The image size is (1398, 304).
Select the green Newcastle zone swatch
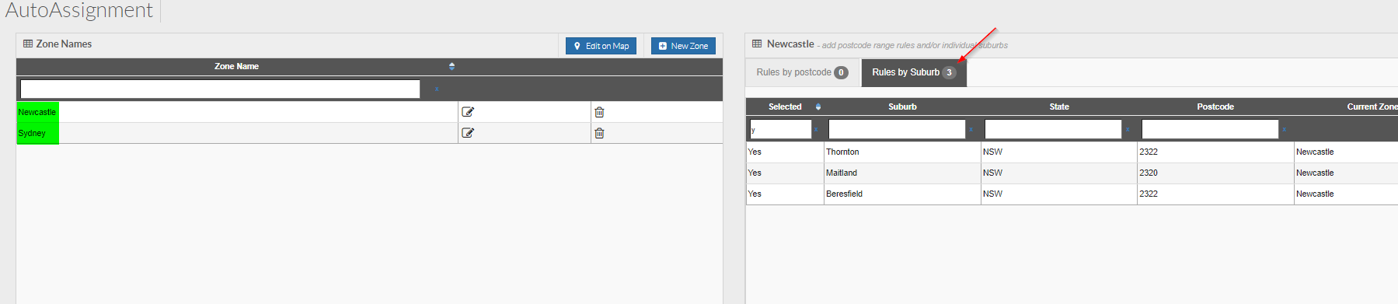(37, 112)
